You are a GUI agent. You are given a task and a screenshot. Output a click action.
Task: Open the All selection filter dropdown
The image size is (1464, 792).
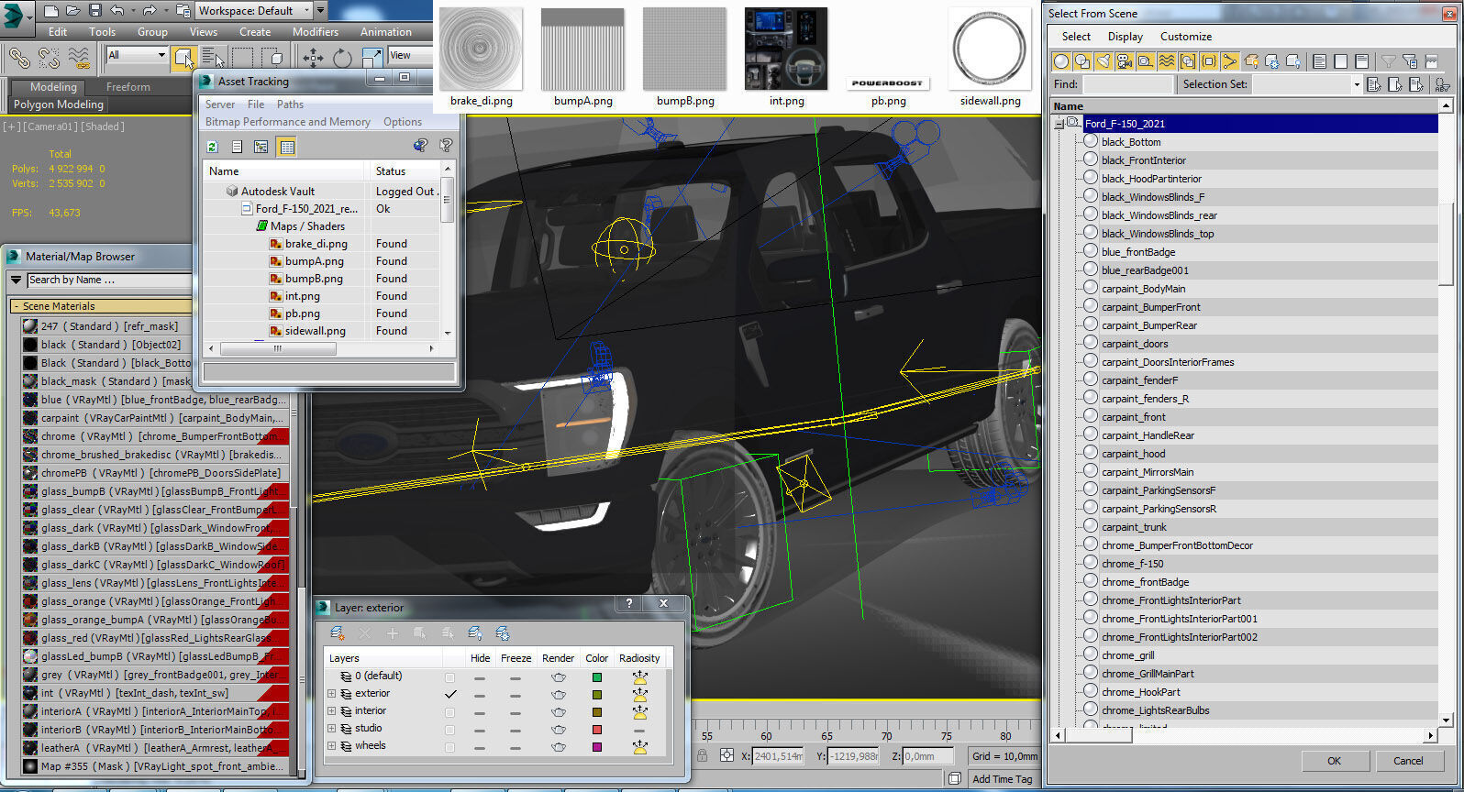click(137, 55)
